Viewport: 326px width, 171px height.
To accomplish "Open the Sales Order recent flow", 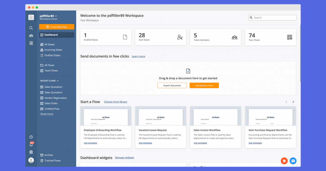I will click(x=49, y=103).
